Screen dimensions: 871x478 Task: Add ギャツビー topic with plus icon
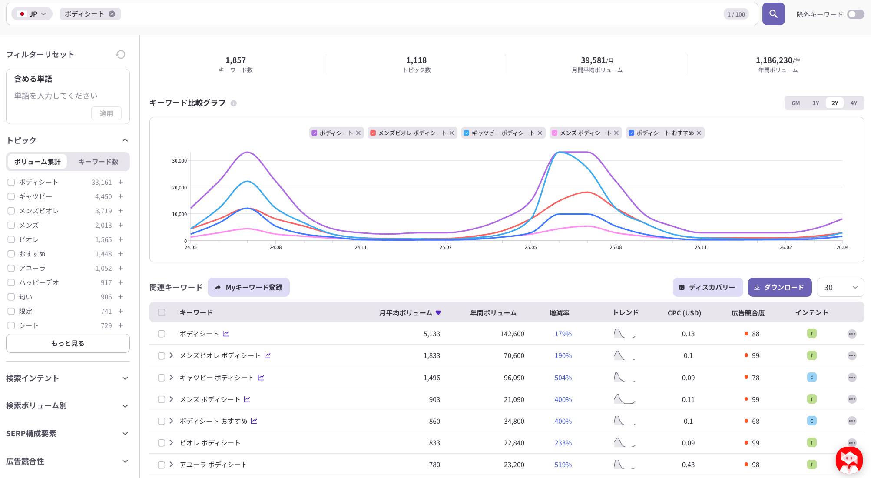tap(121, 196)
